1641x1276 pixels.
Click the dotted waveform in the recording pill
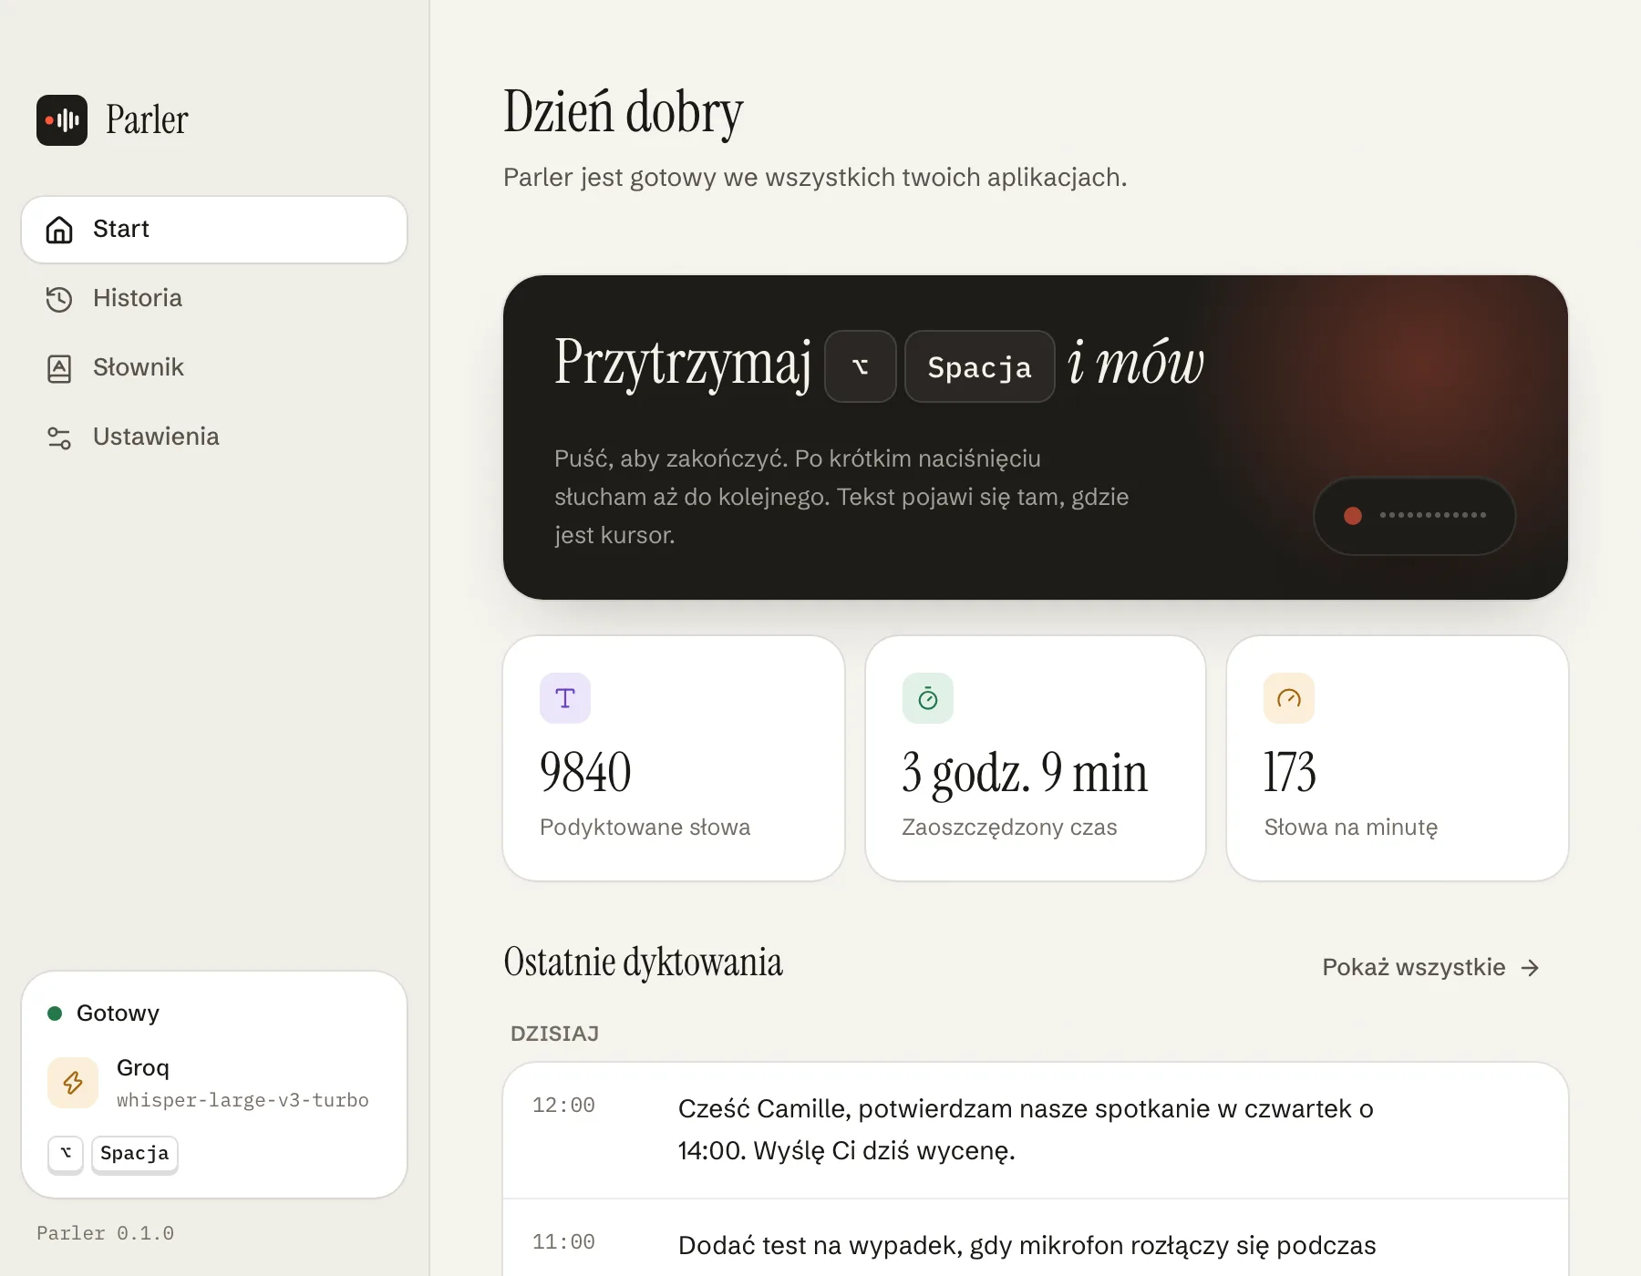[1433, 516]
